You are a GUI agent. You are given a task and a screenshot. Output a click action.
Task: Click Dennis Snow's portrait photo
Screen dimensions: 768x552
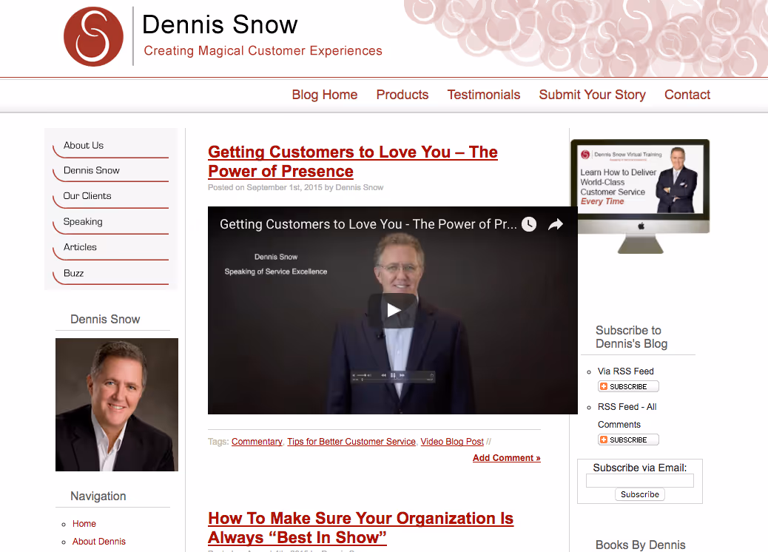click(x=117, y=405)
